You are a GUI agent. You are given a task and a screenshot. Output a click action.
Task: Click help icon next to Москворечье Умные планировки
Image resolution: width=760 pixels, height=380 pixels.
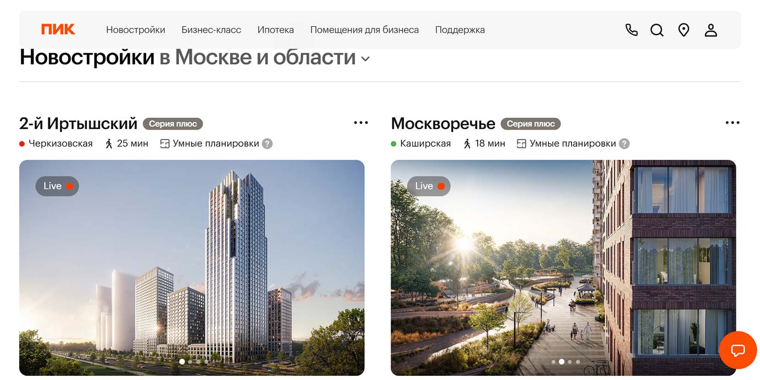point(624,144)
